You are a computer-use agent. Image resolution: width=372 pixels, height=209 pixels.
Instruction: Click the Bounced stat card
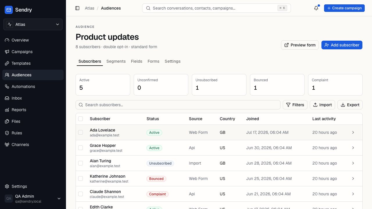[x=277, y=85]
